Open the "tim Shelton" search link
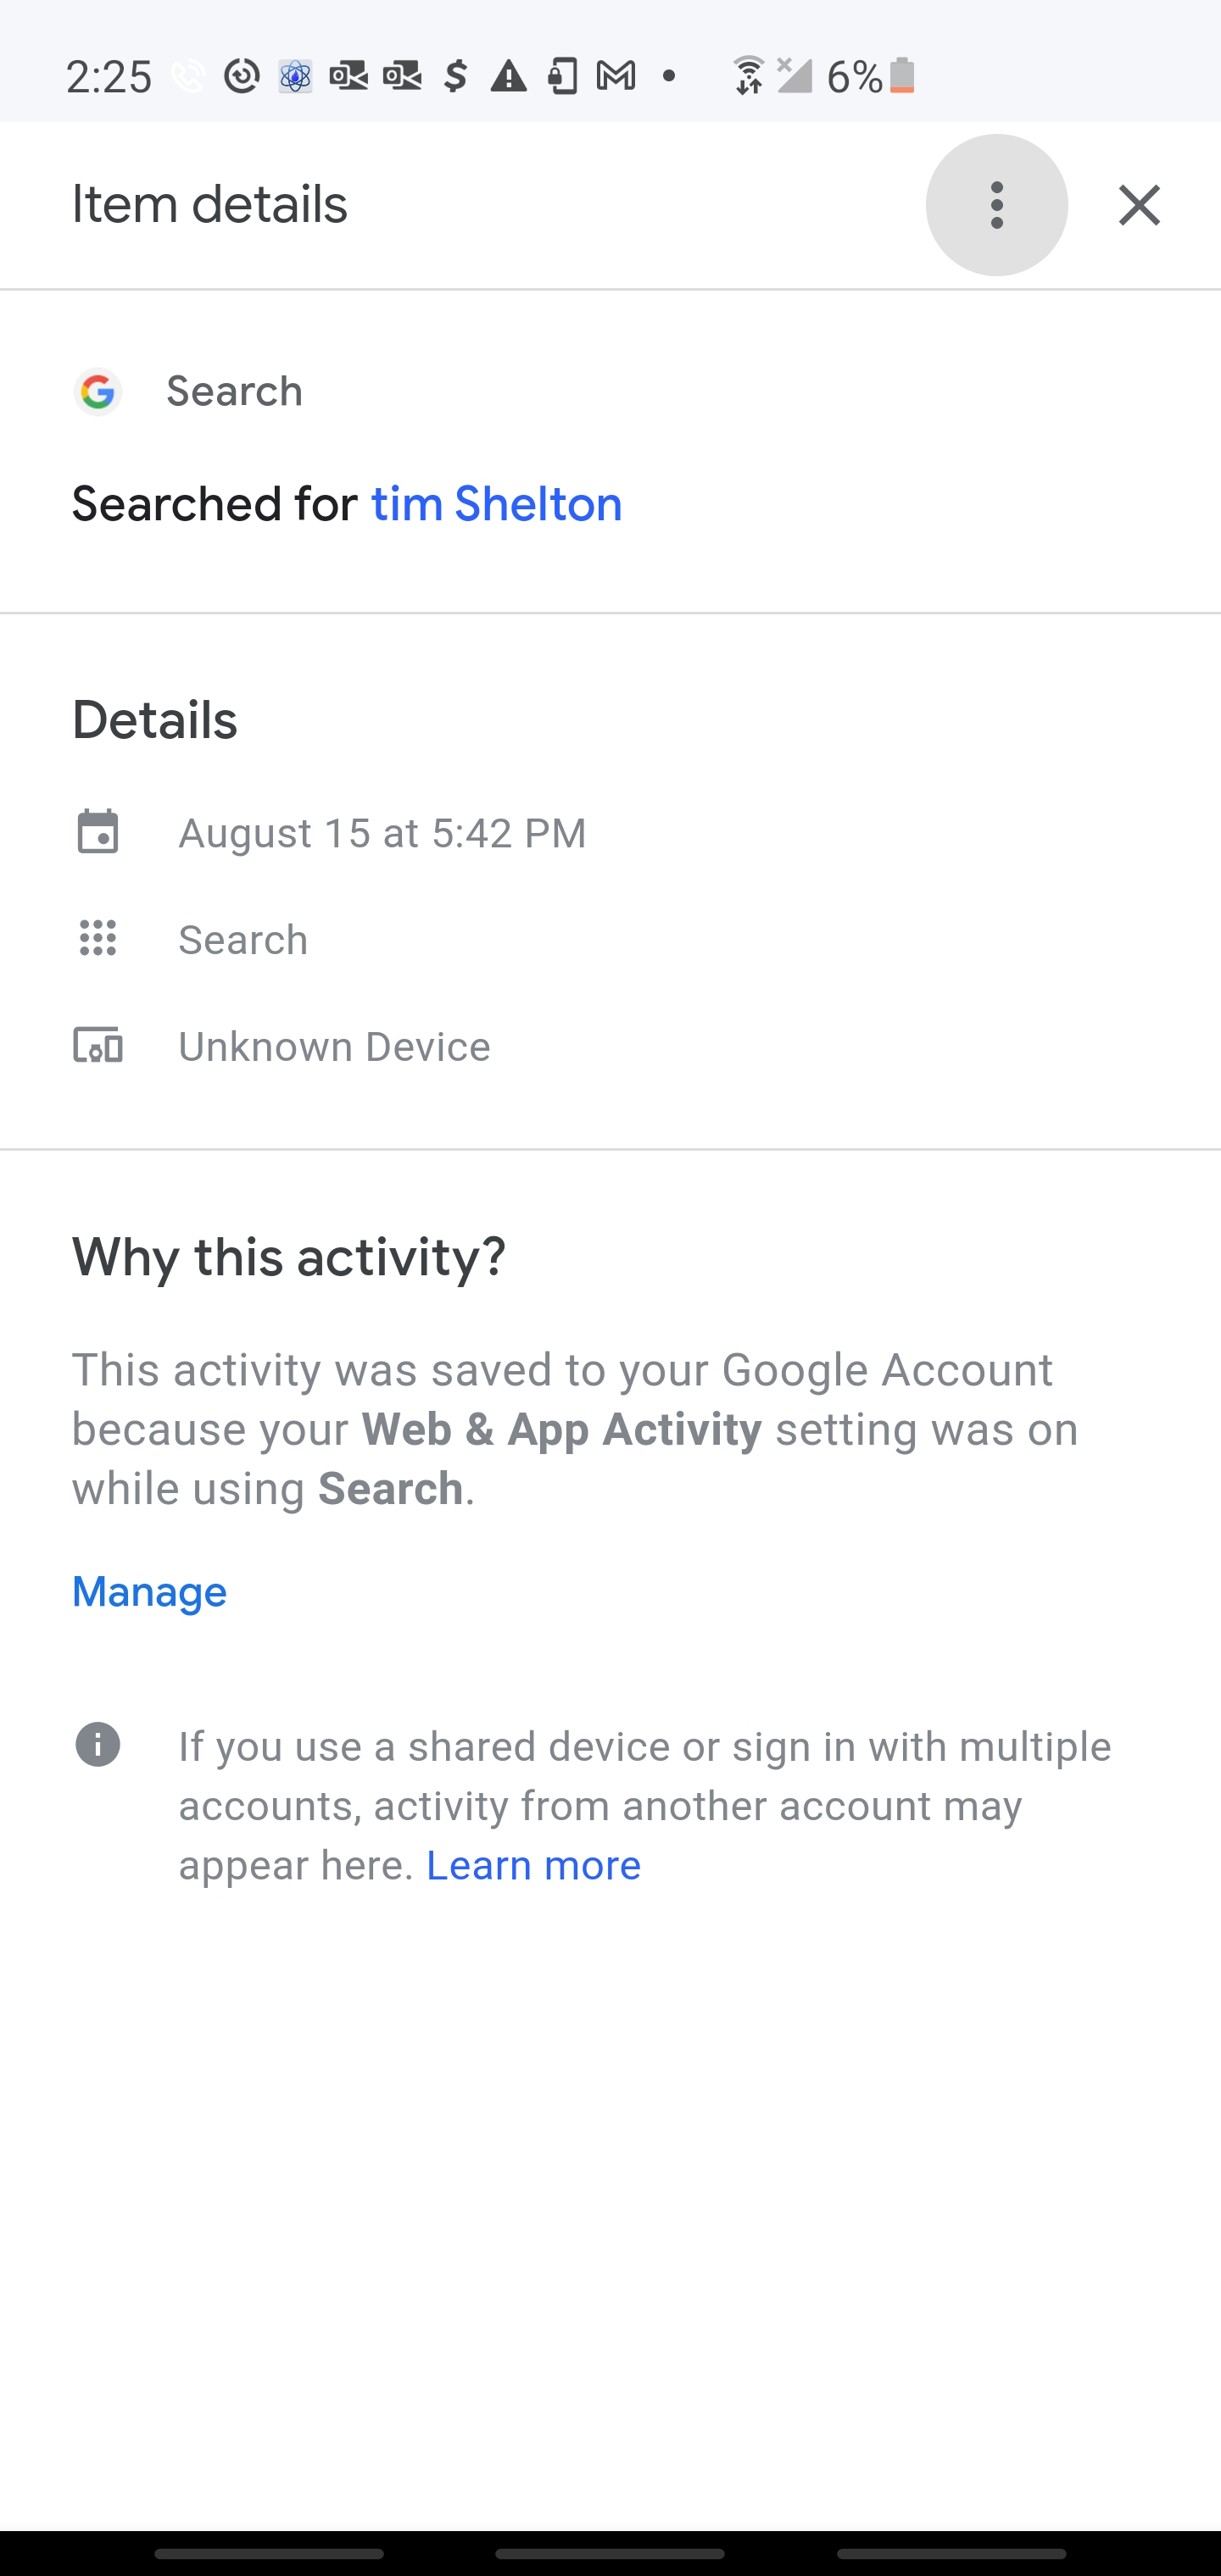Screen dimensions: 1221x2576 pyautogui.click(x=496, y=504)
